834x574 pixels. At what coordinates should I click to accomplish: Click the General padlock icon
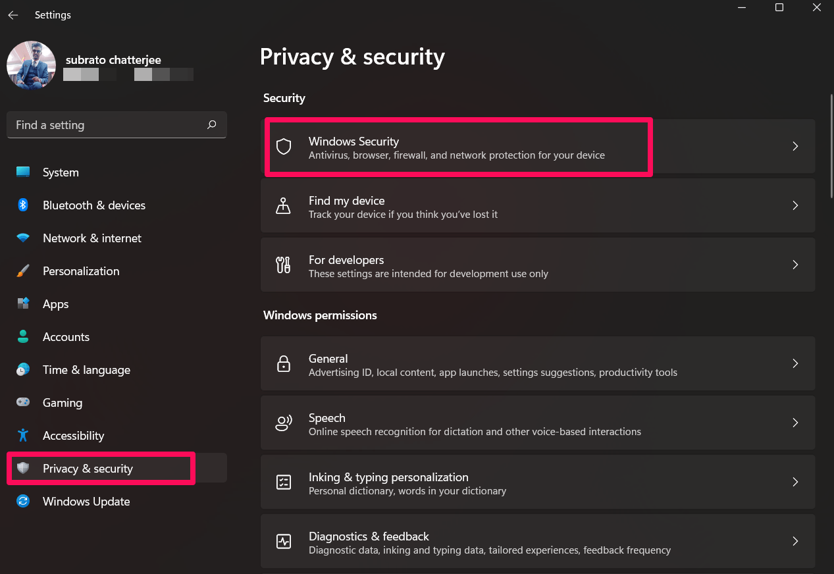pyautogui.click(x=283, y=363)
